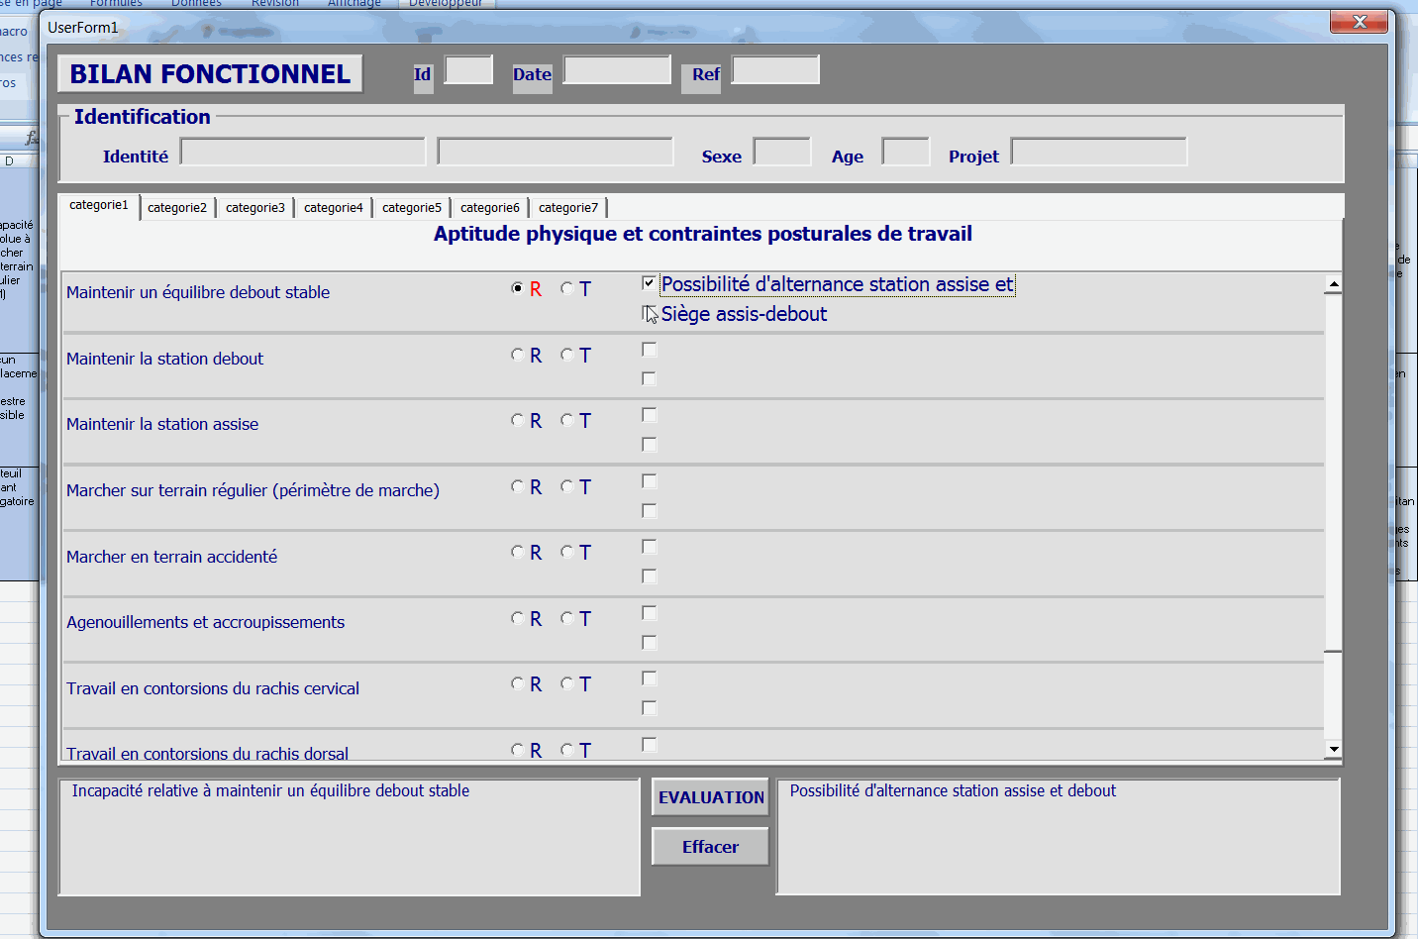
Task: Select R for Agenouillements et accroupissements
Action: 518,618
